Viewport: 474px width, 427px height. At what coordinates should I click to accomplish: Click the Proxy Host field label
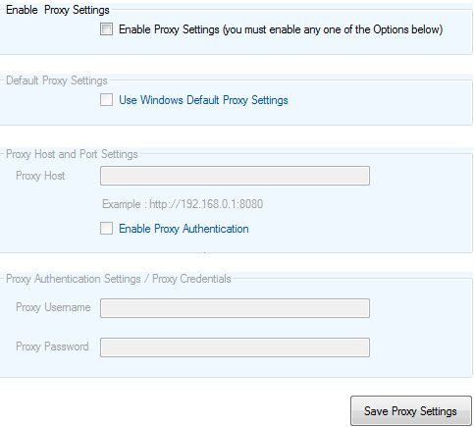40,176
